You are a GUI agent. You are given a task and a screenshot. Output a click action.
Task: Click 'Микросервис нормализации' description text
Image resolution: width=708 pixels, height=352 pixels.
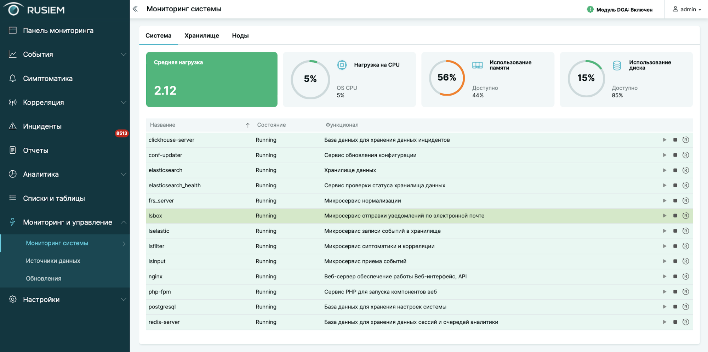362,201
